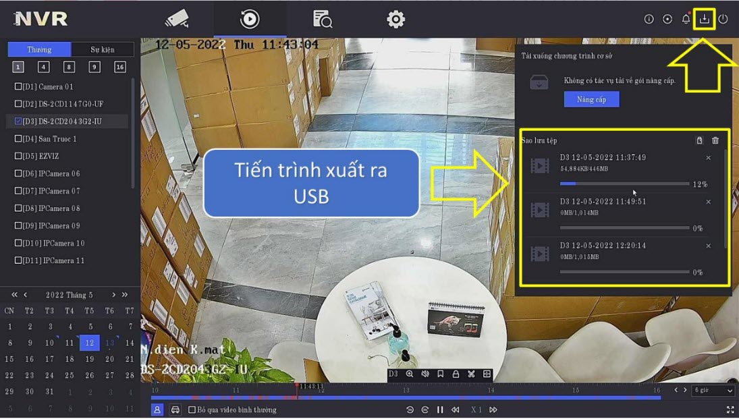Mute audio on the D3 playback toolbar
This screenshot has width=739, height=419.
425,374
